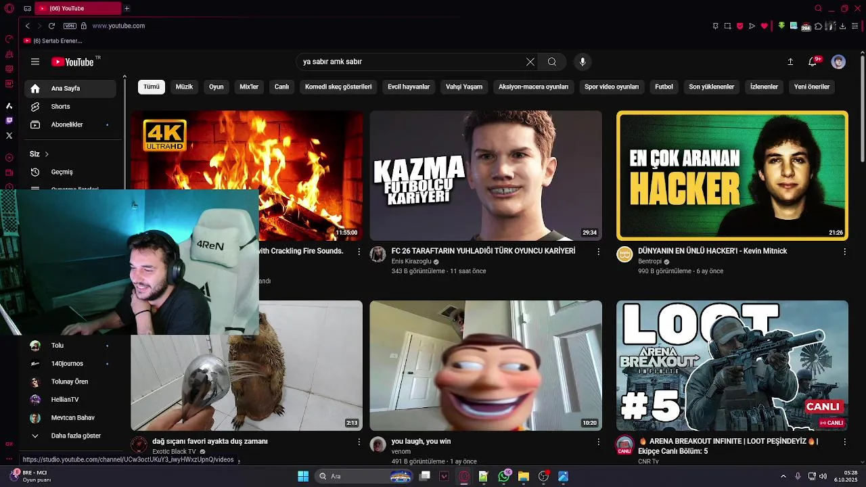Open browser downloads icon
This screenshot has width=866, height=487.
[x=842, y=26]
